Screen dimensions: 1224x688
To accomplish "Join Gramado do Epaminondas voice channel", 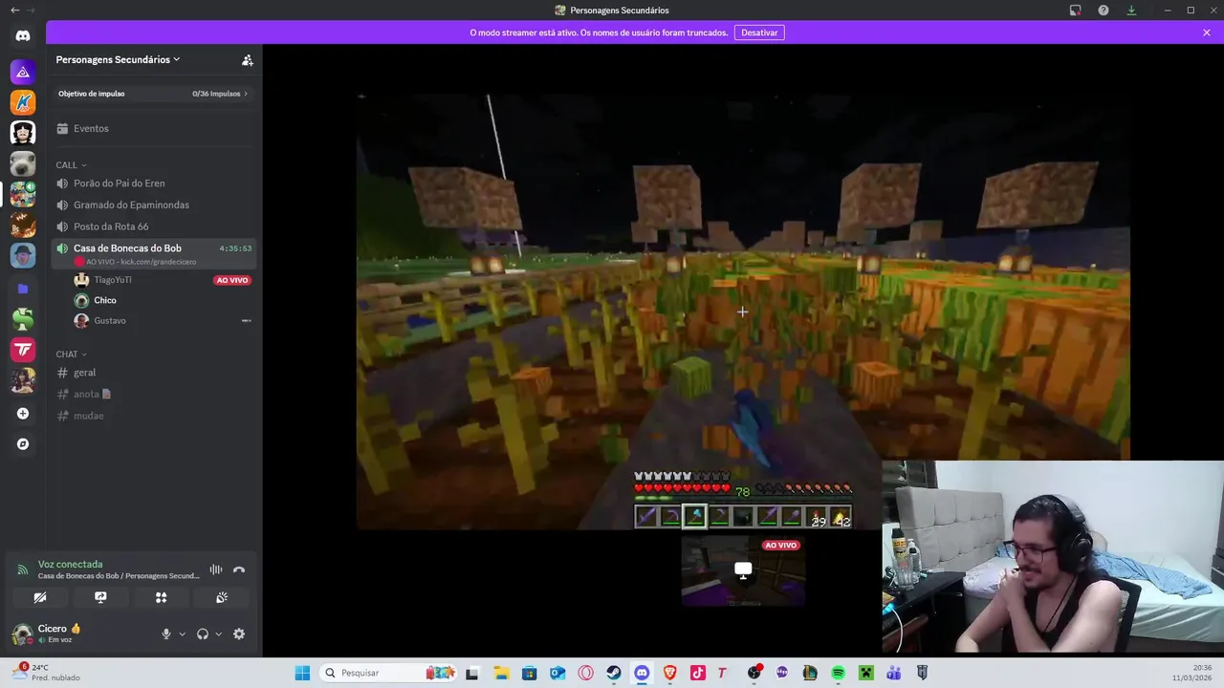I will [154, 204].
